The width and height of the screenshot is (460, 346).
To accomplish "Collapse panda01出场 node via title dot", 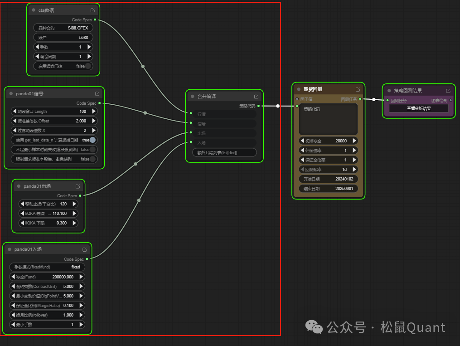I will coord(19,186).
